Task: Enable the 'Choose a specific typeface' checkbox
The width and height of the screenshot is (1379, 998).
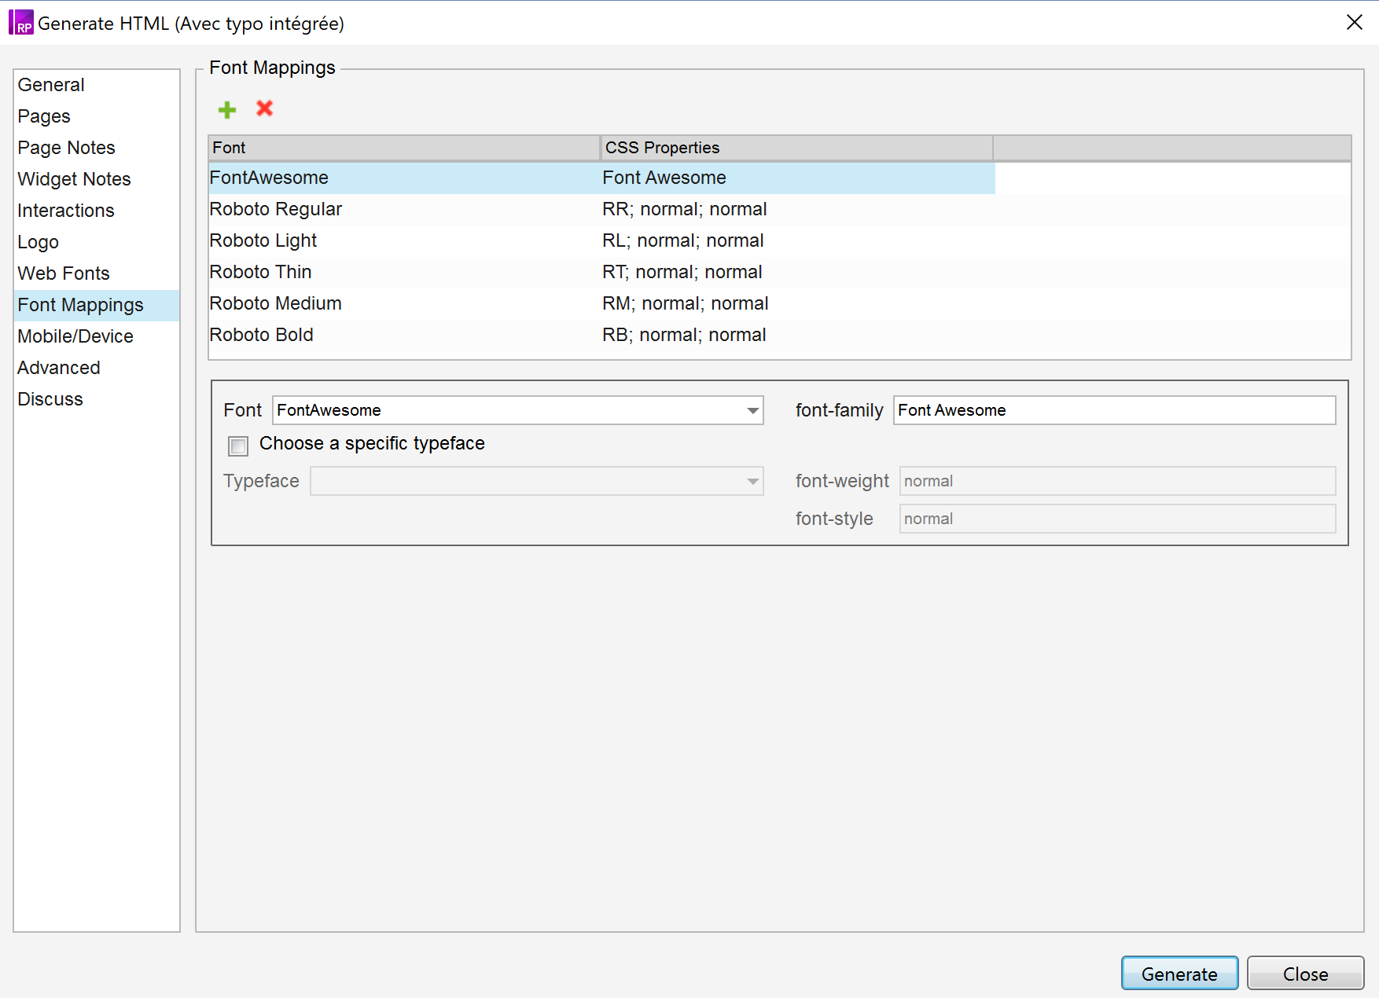Action: point(237,446)
